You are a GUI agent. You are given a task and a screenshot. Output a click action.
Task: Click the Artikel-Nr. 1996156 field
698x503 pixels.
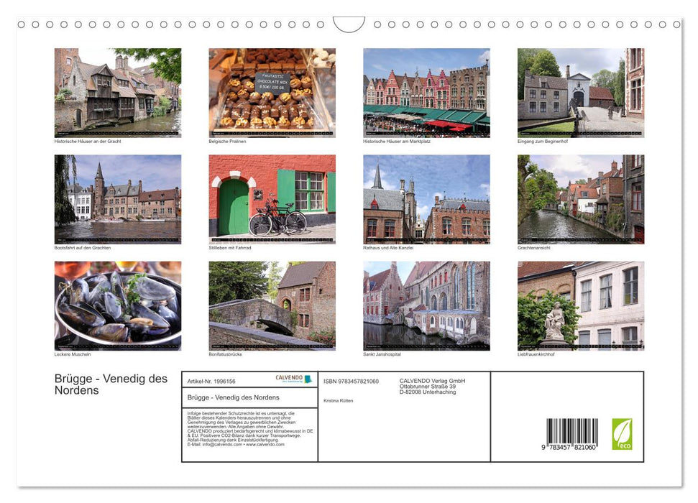211,381
